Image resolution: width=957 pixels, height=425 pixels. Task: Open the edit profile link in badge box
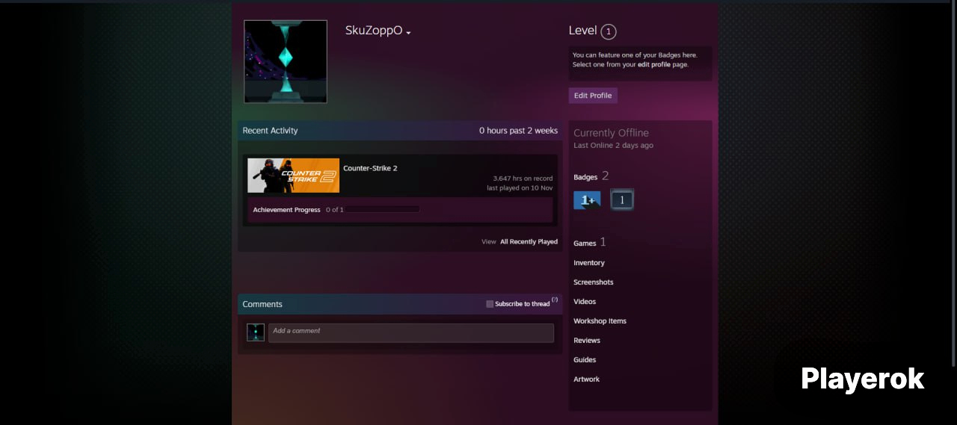pyautogui.click(x=653, y=65)
